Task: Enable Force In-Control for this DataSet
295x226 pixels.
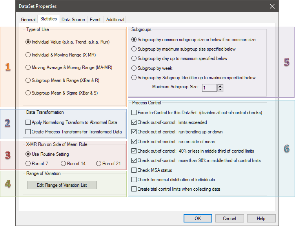Action: 134,113
